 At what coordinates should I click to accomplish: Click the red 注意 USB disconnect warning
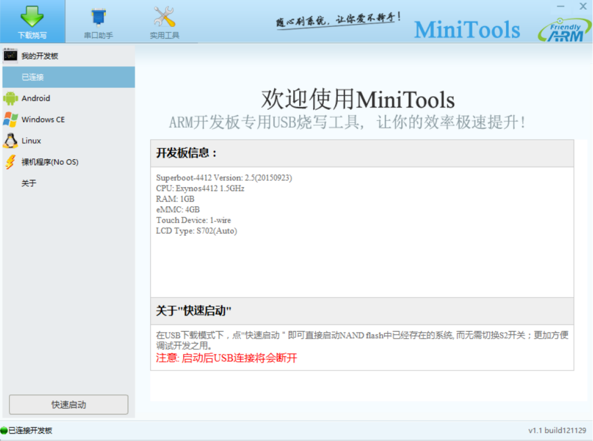pyautogui.click(x=226, y=358)
